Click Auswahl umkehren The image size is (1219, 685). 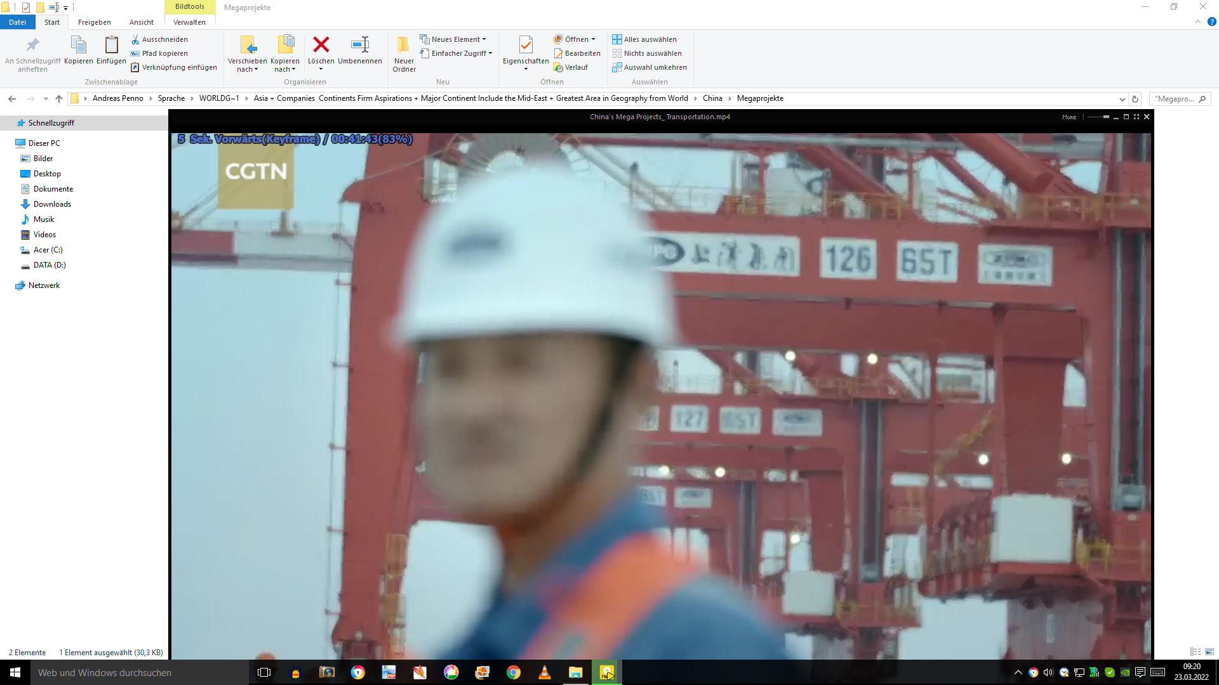click(x=649, y=67)
